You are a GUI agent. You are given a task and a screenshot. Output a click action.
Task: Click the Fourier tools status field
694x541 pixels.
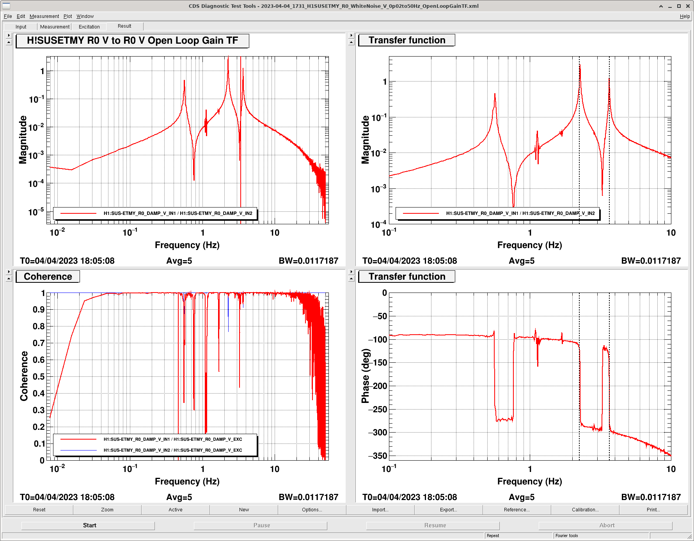(601, 536)
